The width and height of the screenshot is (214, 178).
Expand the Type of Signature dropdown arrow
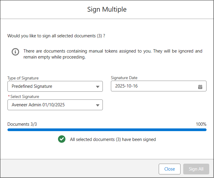coord(97,87)
